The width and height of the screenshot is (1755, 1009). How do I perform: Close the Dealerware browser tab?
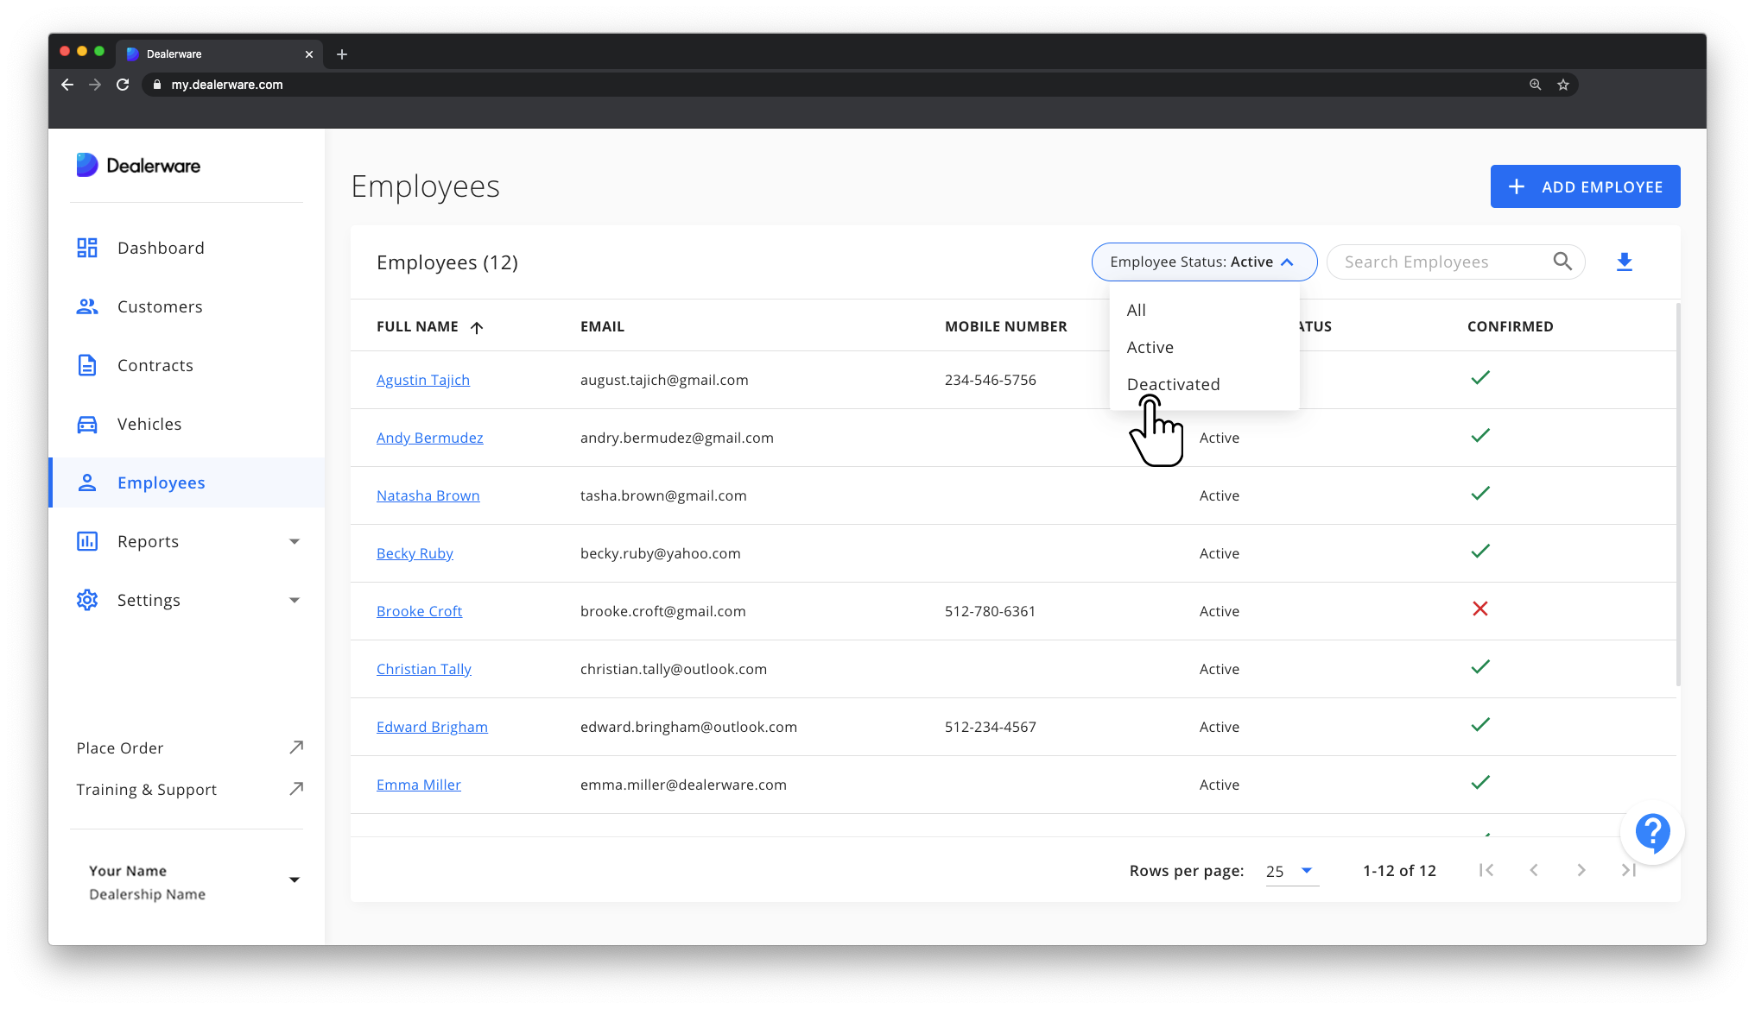point(309,54)
